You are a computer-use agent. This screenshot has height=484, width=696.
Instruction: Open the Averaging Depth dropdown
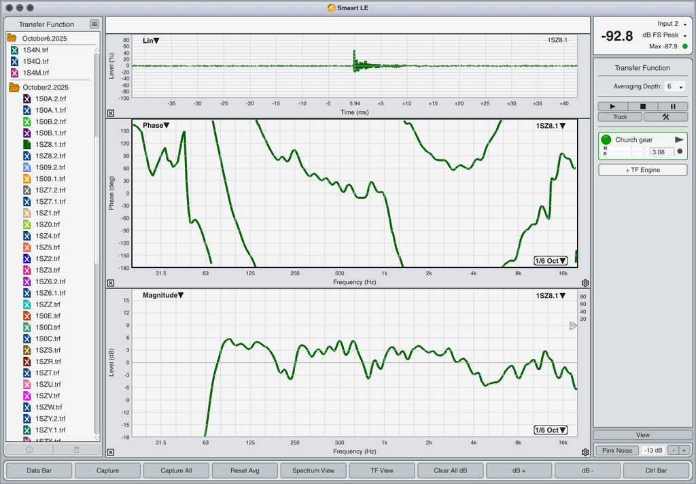[x=675, y=87]
